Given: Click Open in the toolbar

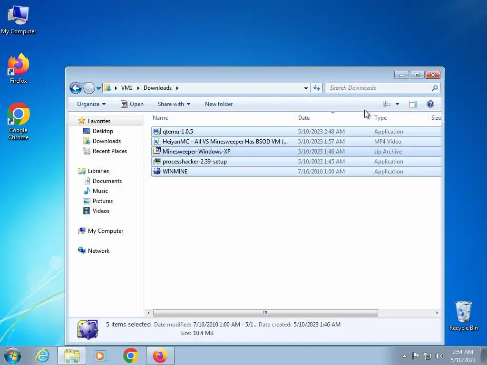Looking at the screenshot, I should tap(132, 104).
